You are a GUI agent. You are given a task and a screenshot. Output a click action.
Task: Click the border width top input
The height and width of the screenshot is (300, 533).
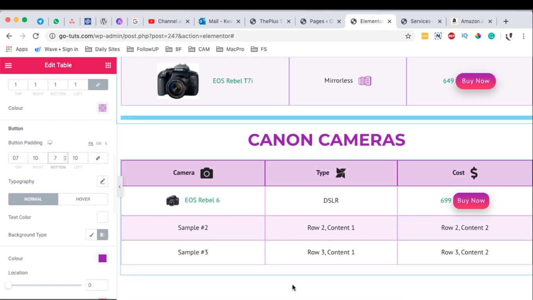coord(18,85)
